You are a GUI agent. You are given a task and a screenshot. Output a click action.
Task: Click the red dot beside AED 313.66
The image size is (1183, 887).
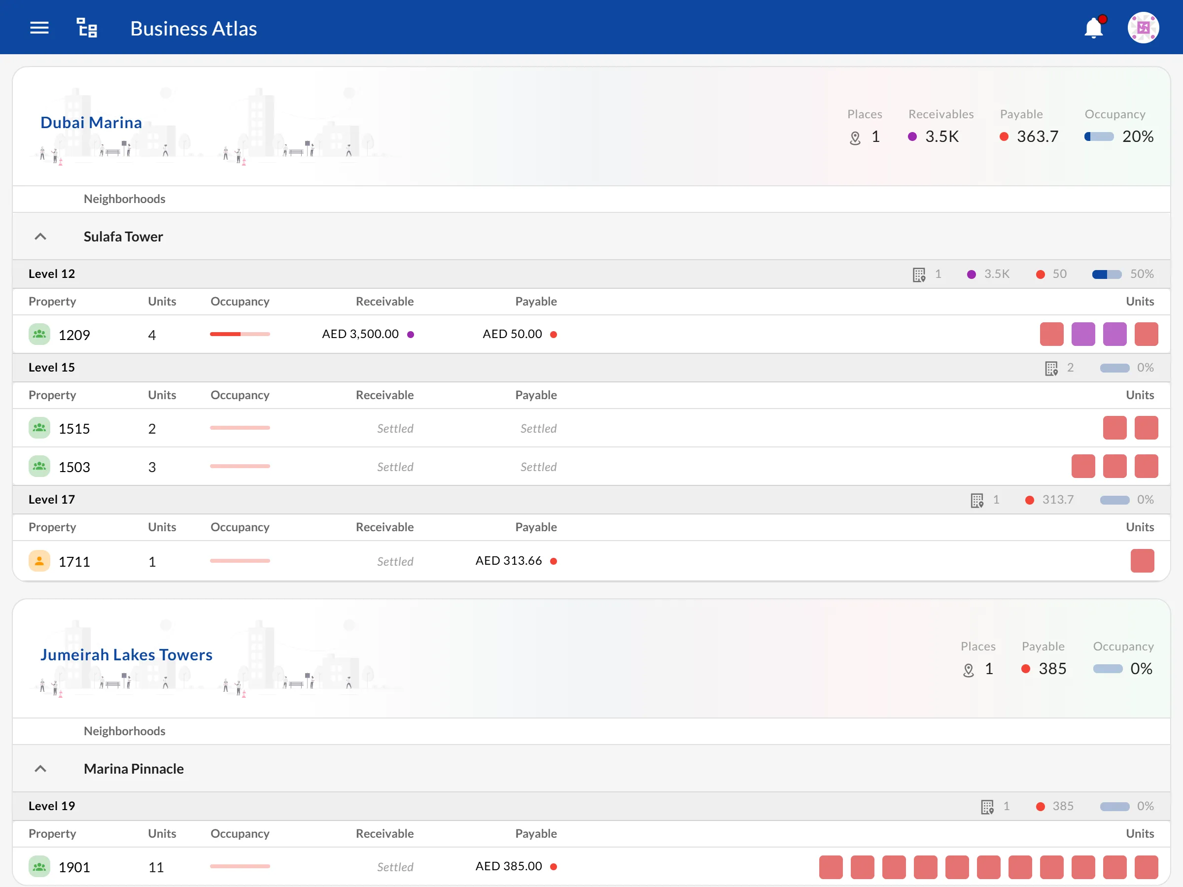coord(554,561)
